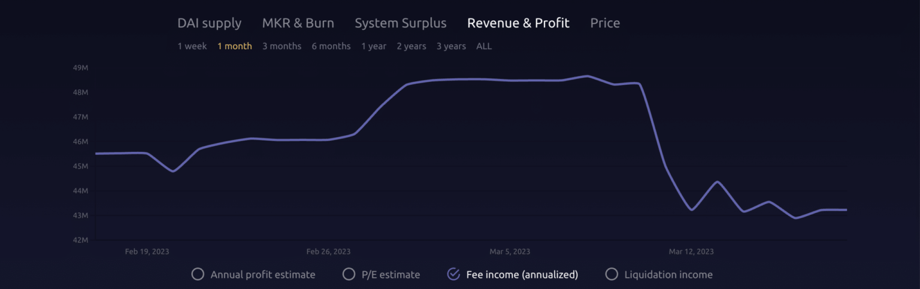Screen dimensions: 920x289
Task: Open the DAI supply tab
Action: [x=209, y=23]
